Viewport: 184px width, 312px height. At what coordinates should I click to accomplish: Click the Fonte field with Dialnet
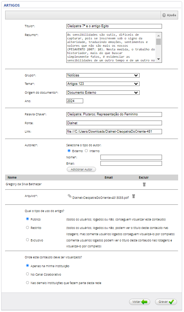point(114,123)
